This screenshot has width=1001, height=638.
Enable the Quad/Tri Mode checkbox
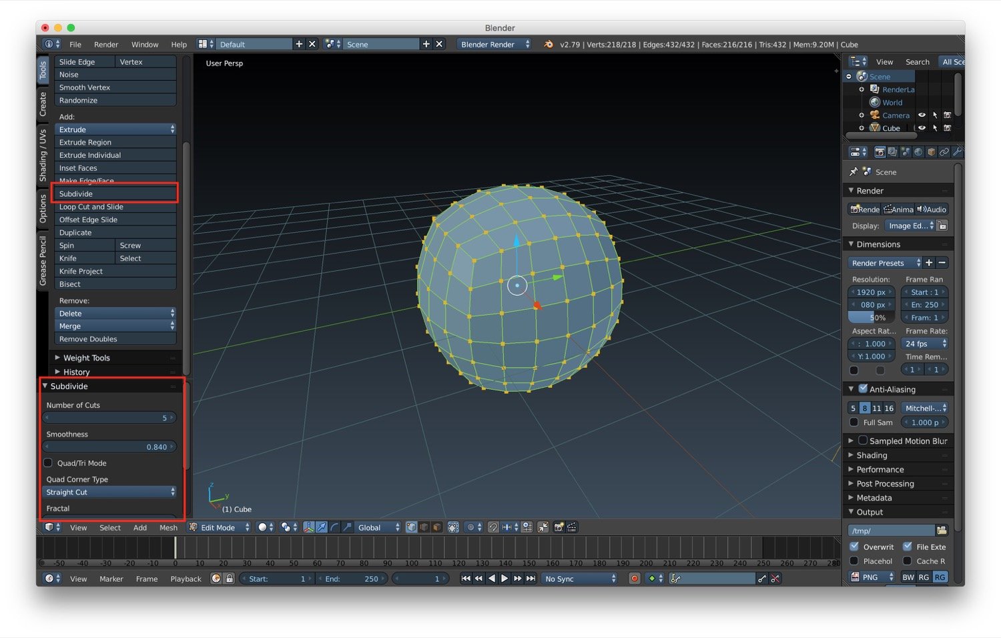[x=48, y=462]
